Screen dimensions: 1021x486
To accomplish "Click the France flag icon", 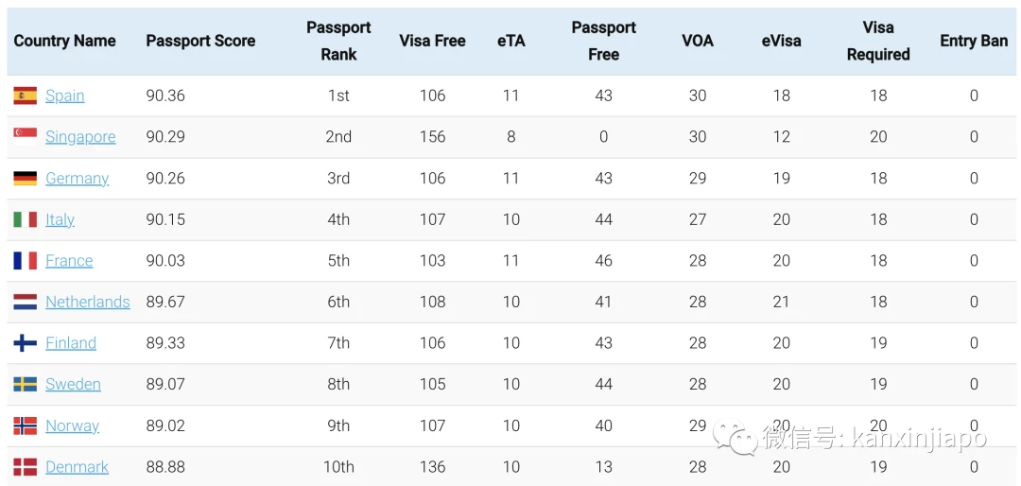I will 25,261.
